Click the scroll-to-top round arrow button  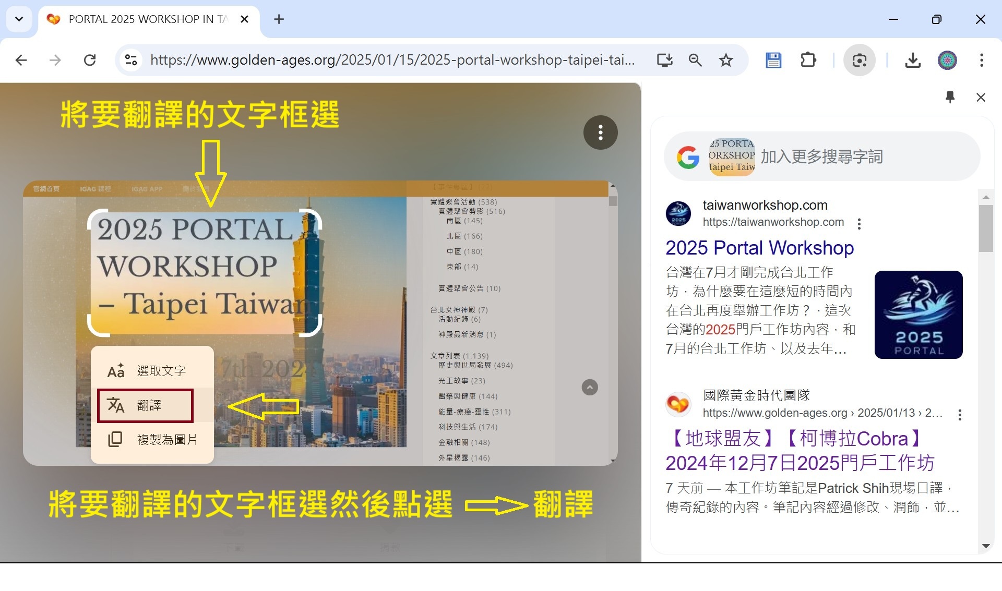click(x=590, y=388)
